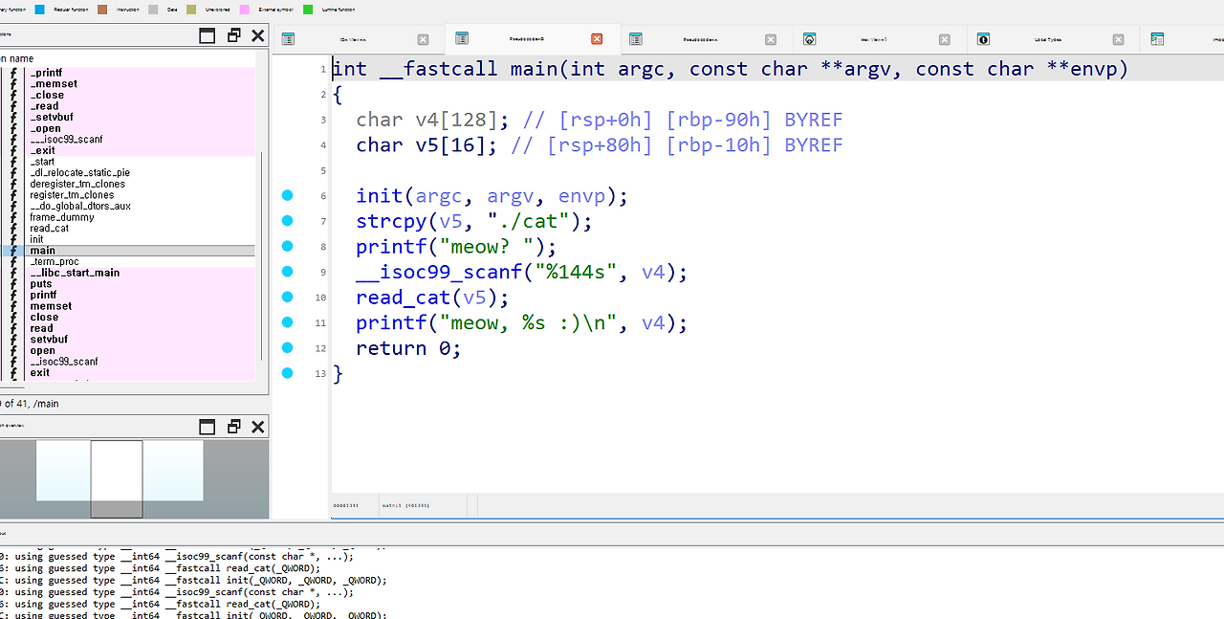Viewport: 1224px width, 619px height.
Task: Toggle breakpoint dot on line 12 return
Action: click(288, 348)
